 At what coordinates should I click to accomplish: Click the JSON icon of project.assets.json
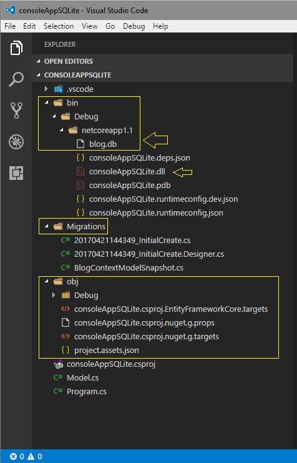point(66,350)
